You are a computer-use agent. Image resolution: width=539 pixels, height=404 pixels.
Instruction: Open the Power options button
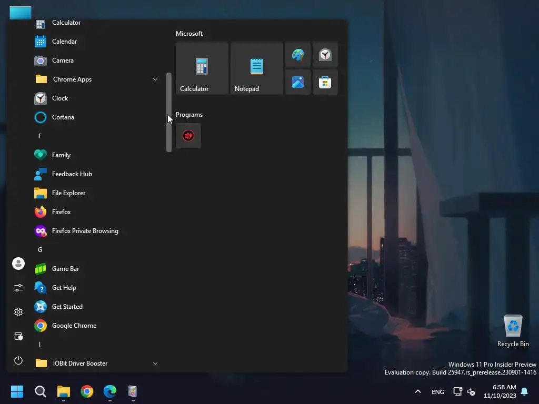click(18, 360)
